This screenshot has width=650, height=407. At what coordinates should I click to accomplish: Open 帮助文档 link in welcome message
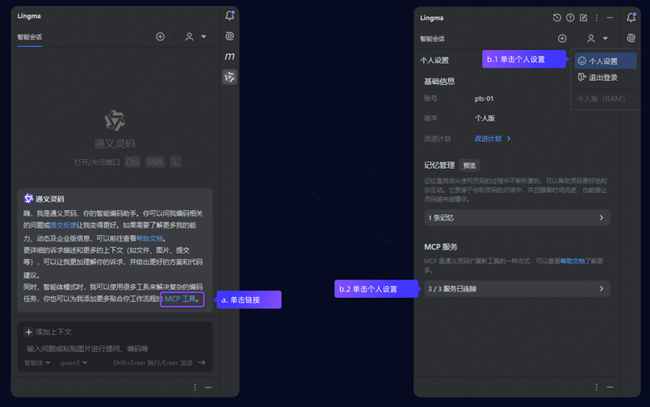[x=149, y=238]
